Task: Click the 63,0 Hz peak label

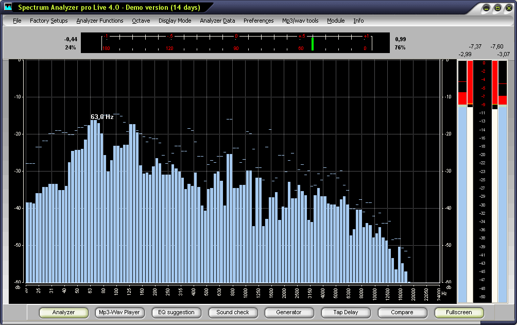Action: (x=102, y=117)
